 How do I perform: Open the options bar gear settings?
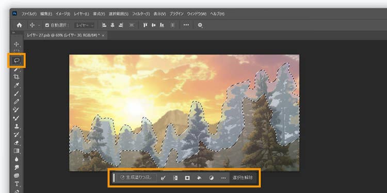click(200, 25)
